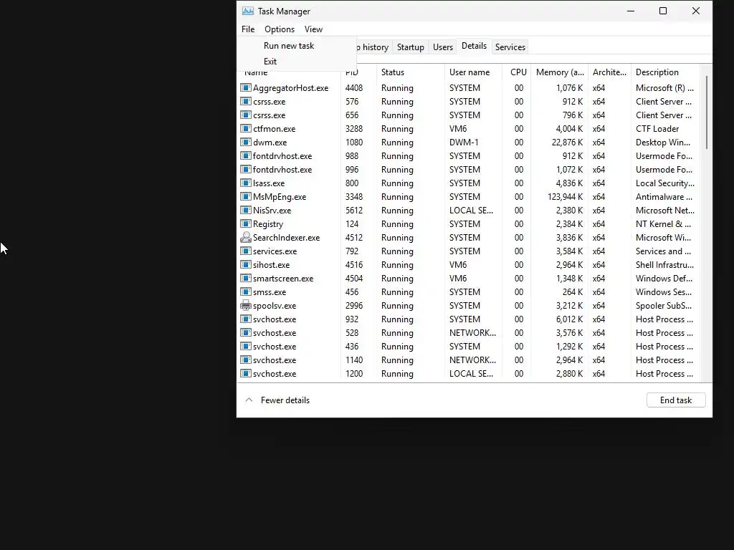The height and width of the screenshot is (550, 734).
Task: Click the CTF Loader description cell
Action: pos(657,129)
